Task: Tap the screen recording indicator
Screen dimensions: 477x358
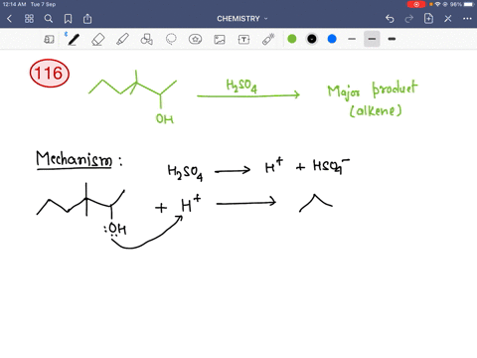Action: point(416,4)
